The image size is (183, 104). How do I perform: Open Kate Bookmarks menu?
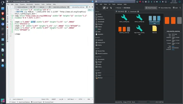pyautogui.click(x=30, y=4)
